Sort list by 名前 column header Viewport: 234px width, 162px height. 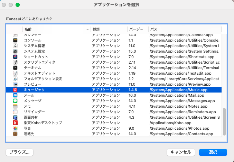[52, 30]
